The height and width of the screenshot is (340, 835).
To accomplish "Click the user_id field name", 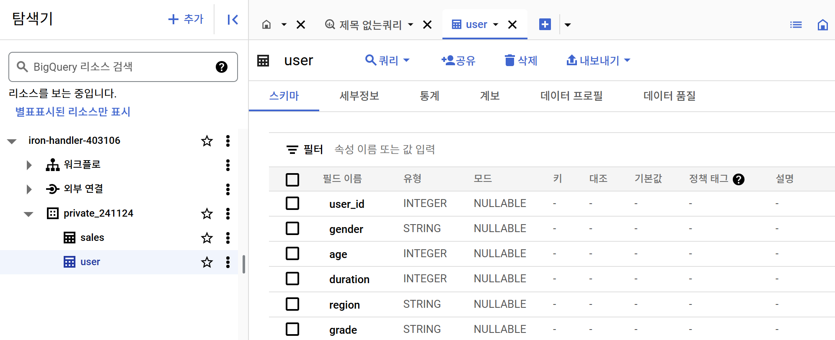I will point(347,204).
